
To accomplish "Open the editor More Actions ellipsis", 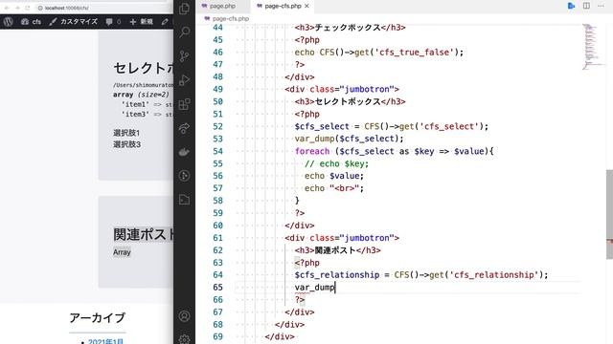I will click(x=601, y=6).
